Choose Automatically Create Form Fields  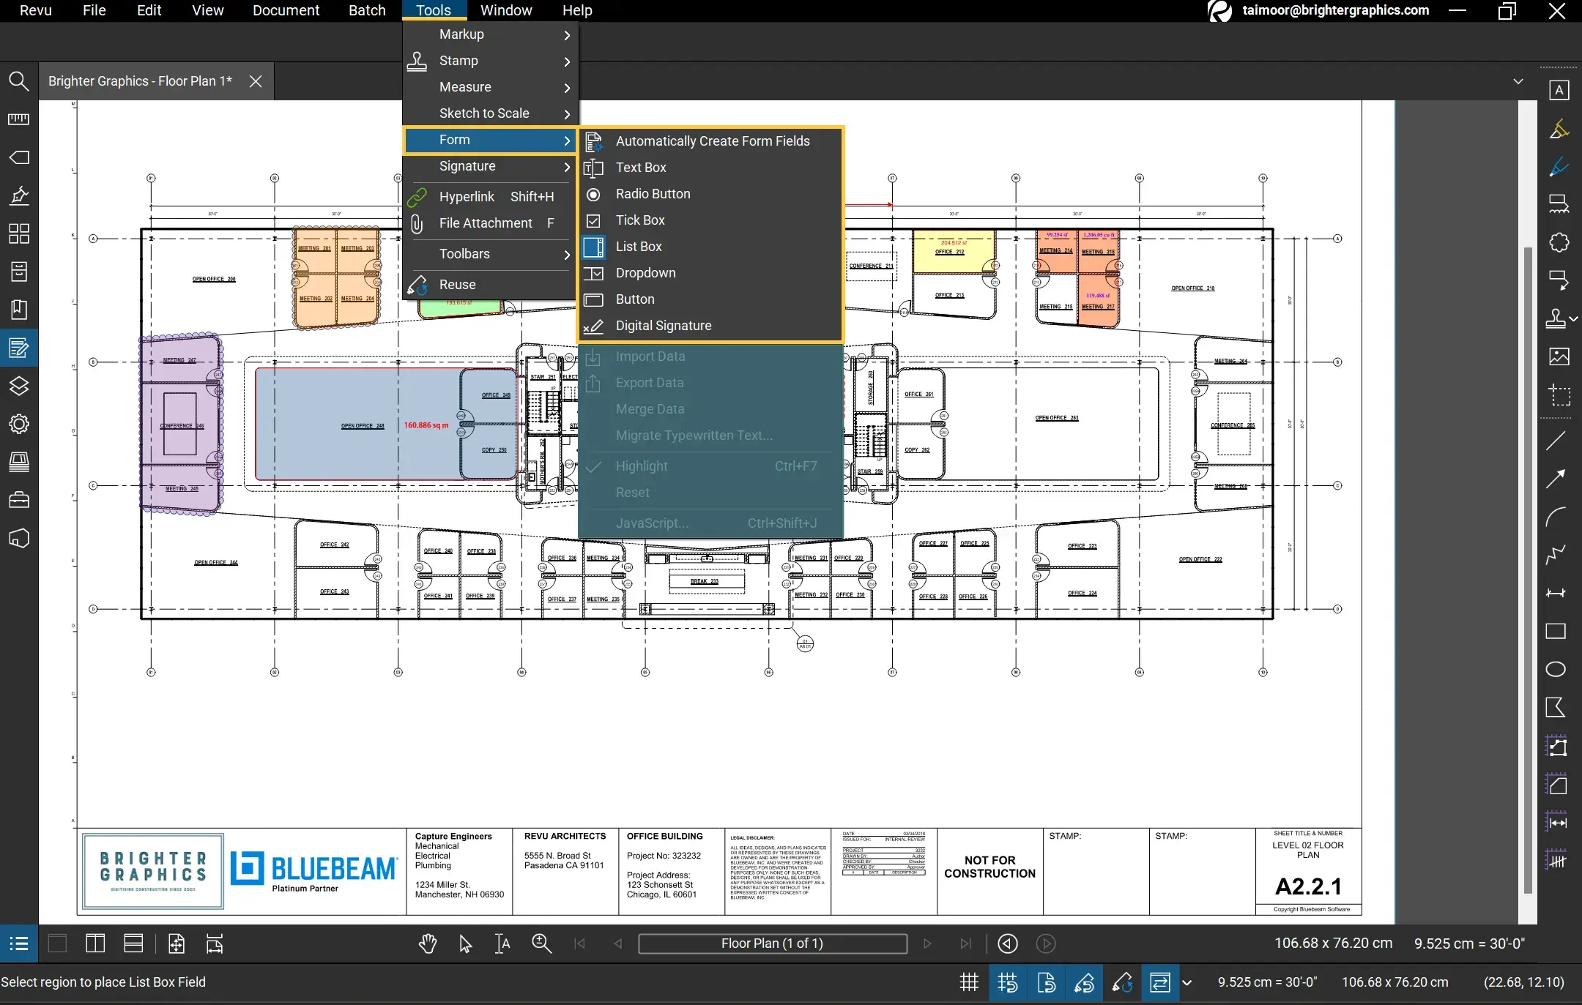tap(710, 141)
